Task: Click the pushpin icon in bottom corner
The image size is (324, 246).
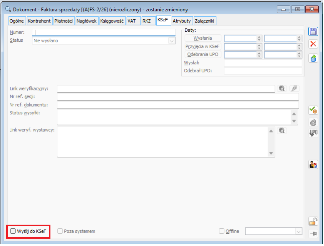Action: point(313,234)
